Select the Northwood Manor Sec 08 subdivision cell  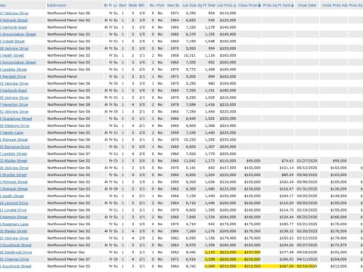(x=69, y=105)
